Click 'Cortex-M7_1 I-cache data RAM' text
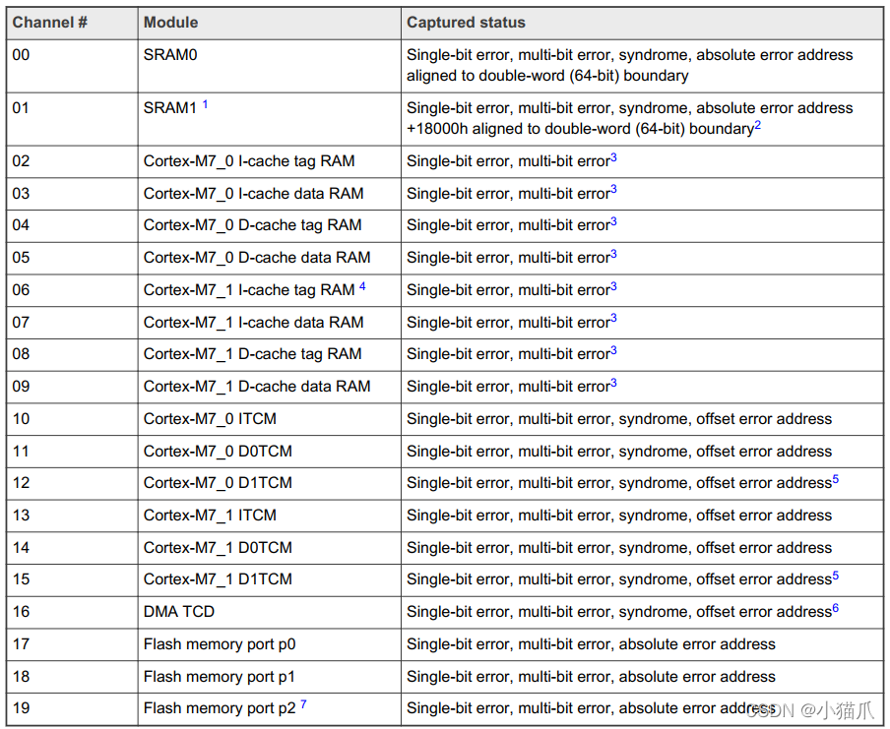The height and width of the screenshot is (729, 890). [254, 323]
